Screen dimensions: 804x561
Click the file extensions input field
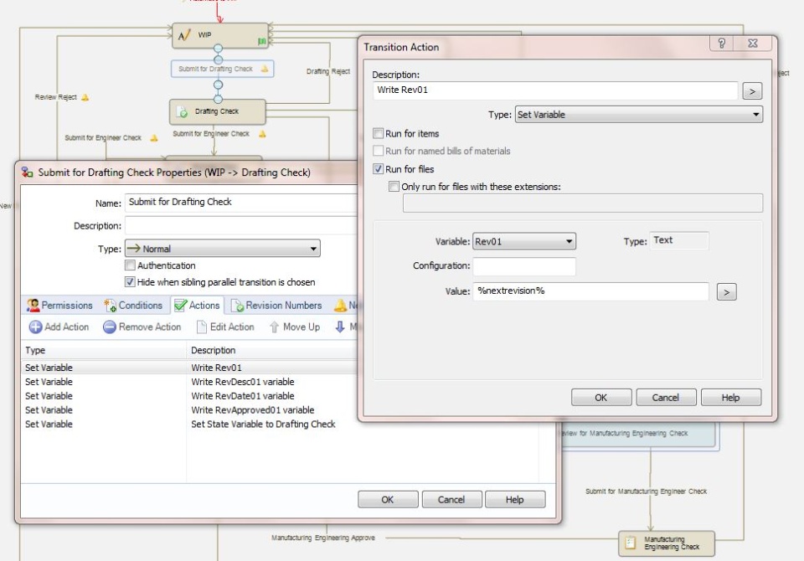click(x=583, y=203)
